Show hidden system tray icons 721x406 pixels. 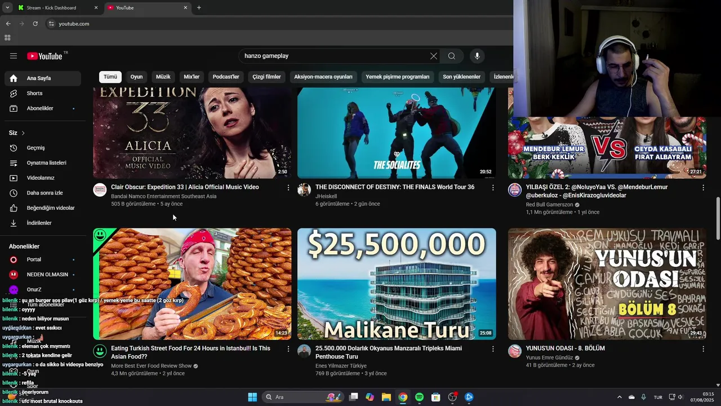click(x=620, y=397)
